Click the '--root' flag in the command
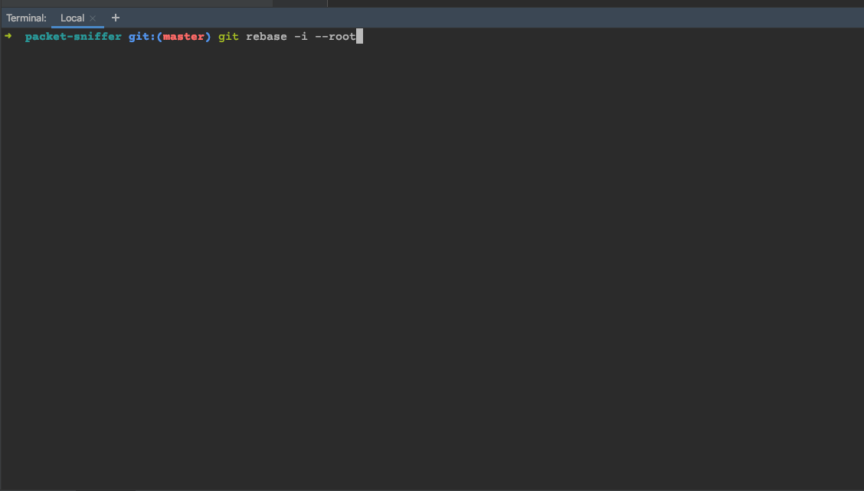This screenshot has height=491, width=864. pyautogui.click(x=335, y=37)
